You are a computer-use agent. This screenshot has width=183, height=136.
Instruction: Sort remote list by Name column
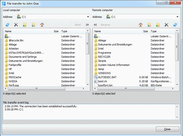point(114,31)
